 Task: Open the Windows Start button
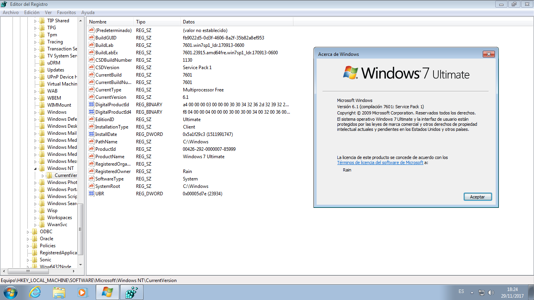point(10,292)
